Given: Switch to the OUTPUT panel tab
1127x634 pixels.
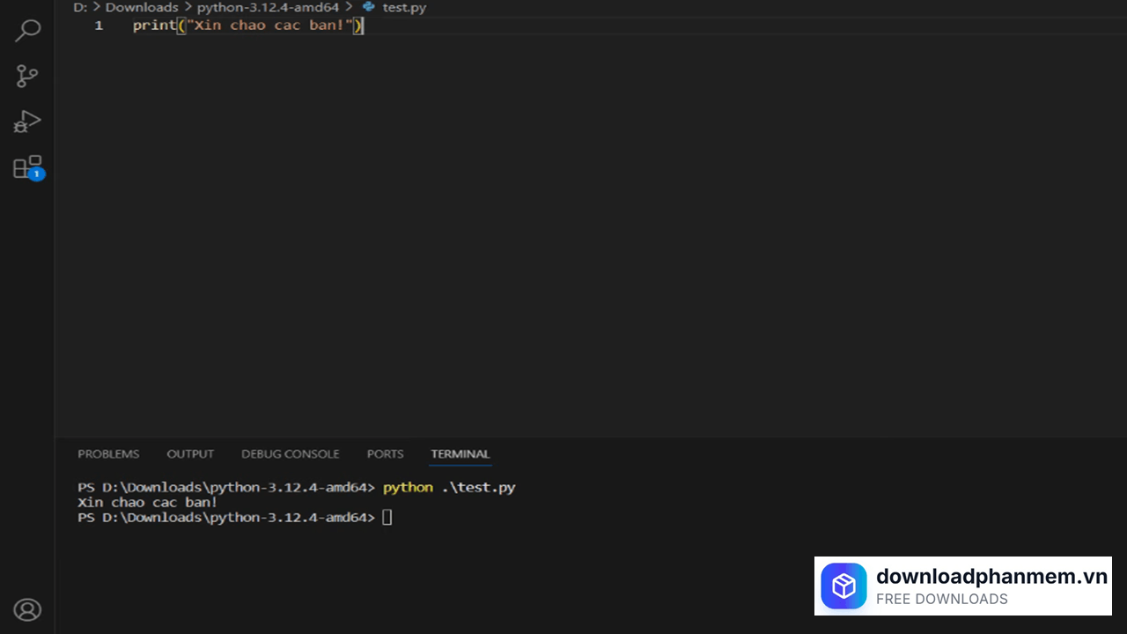Looking at the screenshot, I should (x=190, y=453).
